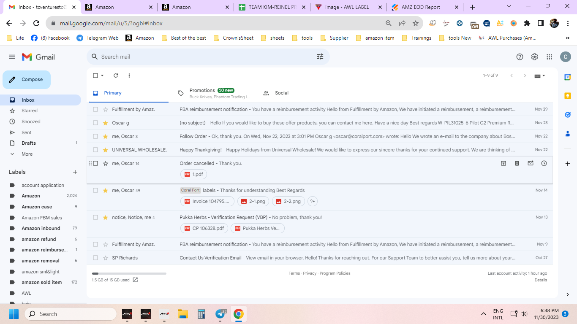Unstar the Follow Order email
577x324 pixels.
pos(106,136)
